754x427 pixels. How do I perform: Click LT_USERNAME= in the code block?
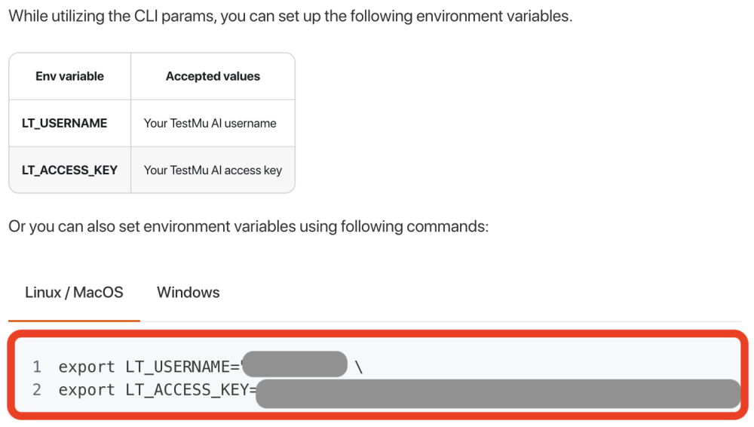coord(181,367)
